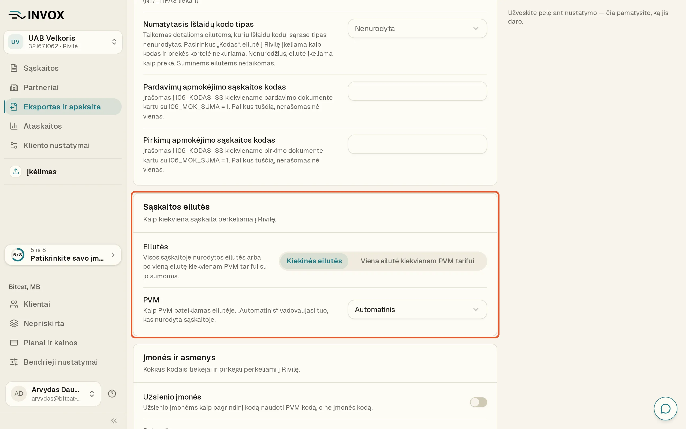
Task: Select Kiekinės eilutės option
Action: pyautogui.click(x=314, y=261)
